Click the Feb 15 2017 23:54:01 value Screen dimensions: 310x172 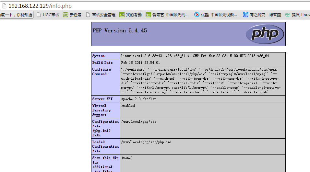[140, 63]
